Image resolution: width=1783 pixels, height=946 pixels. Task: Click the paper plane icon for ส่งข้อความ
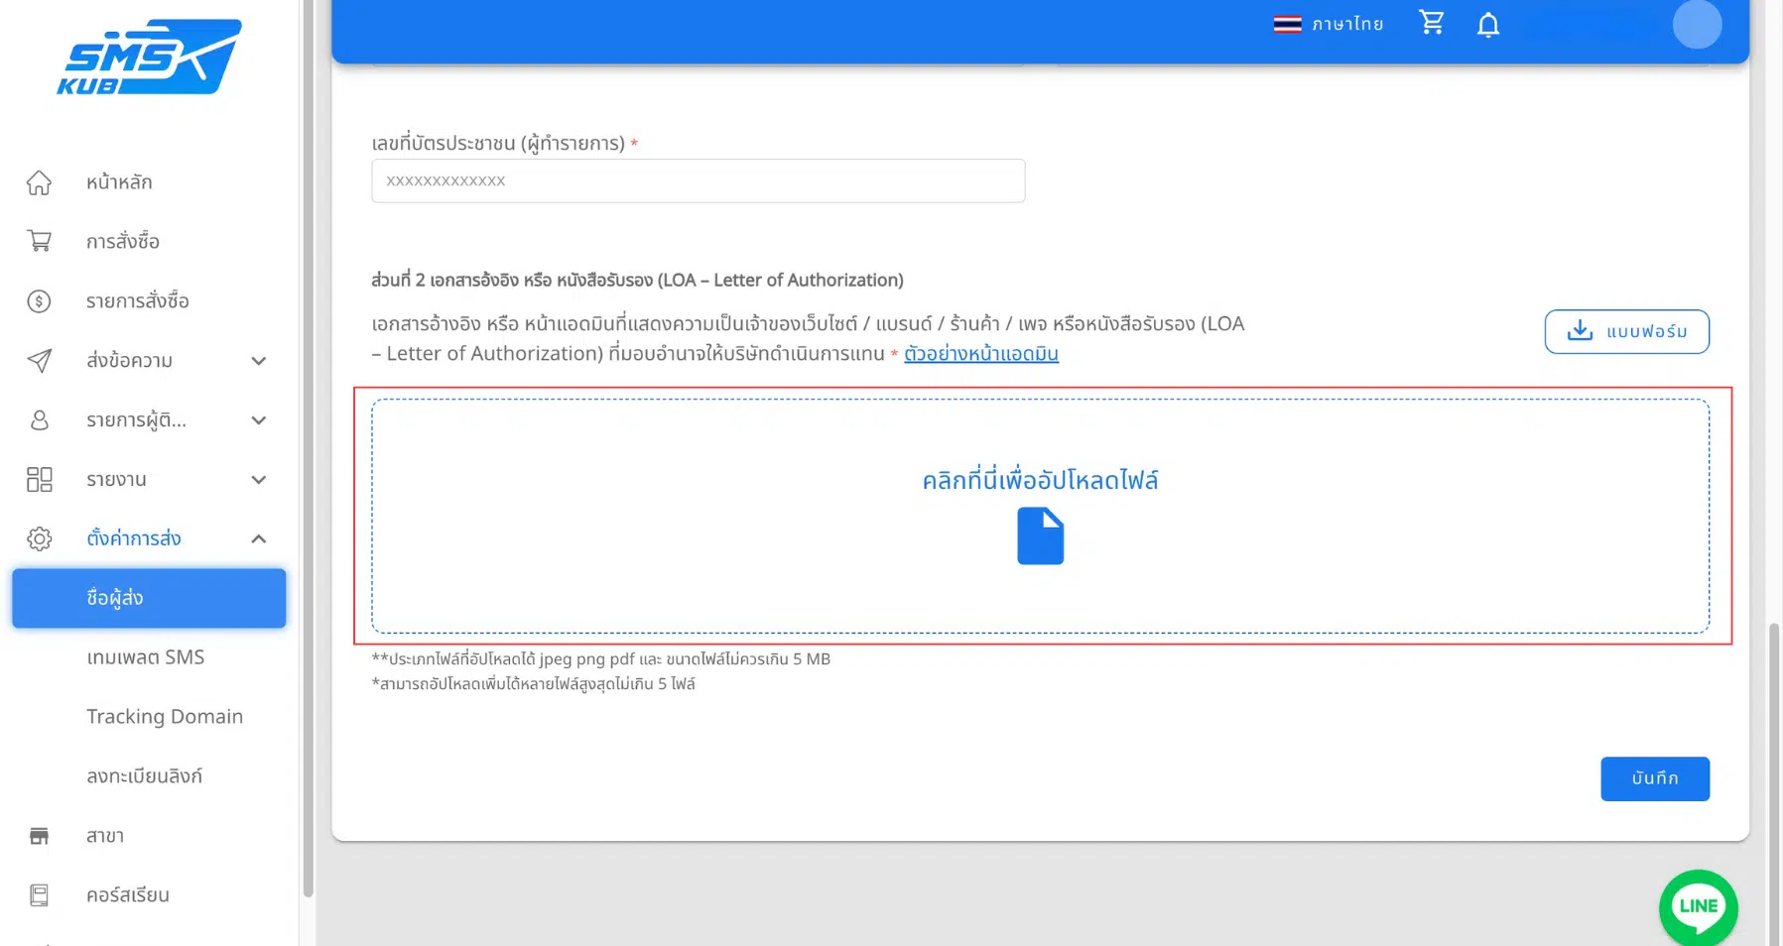click(x=39, y=360)
